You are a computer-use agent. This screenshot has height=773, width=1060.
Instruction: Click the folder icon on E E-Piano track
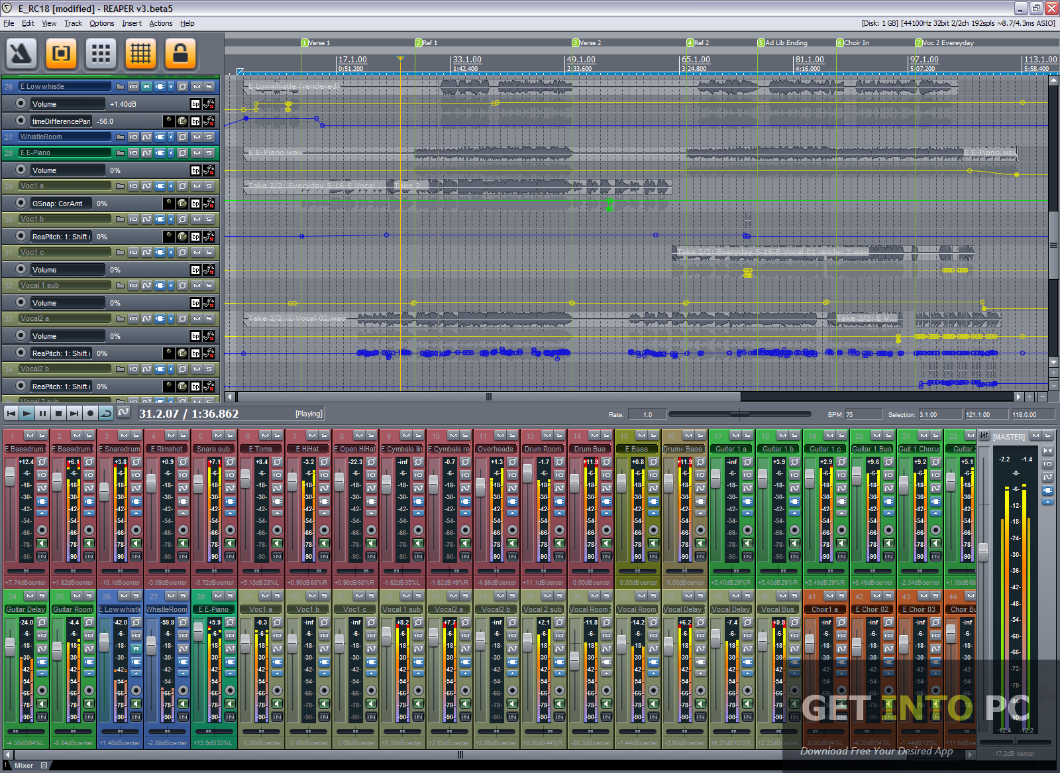coord(121,153)
